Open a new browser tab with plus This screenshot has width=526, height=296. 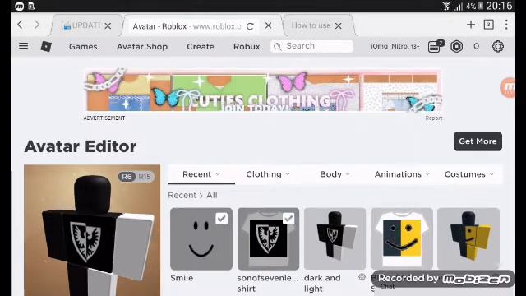click(471, 25)
